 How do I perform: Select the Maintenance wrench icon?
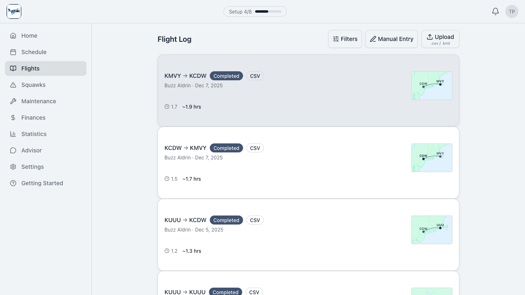pos(13,101)
